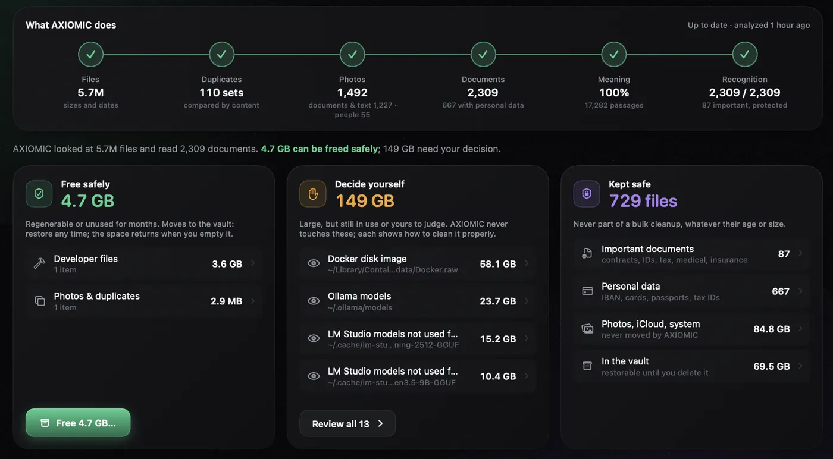This screenshot has width=833, height=459.
Task: Click the archive box icon for In the vault
Action: 587,366
